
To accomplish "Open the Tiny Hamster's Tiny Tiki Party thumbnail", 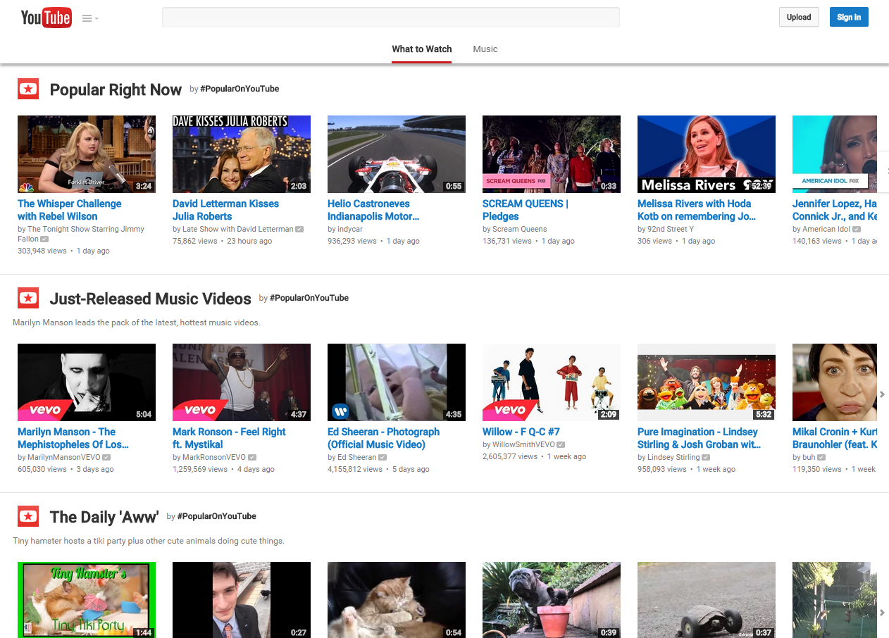I will click(86, 600).
